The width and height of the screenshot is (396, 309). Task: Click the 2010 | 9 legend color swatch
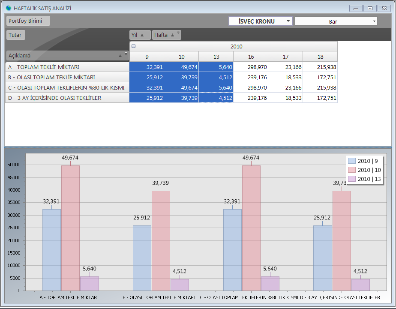pyautogui.click(x=352, y=161)
